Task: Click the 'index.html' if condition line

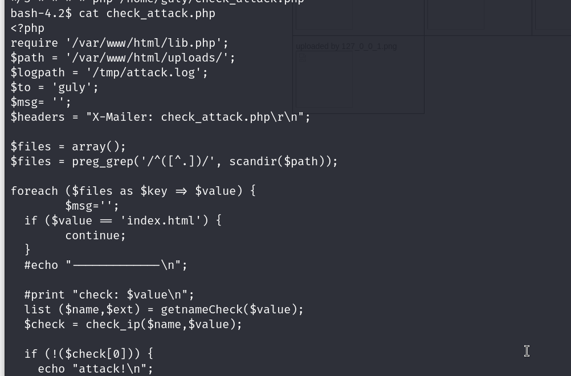Action: [x=123, y=220]
